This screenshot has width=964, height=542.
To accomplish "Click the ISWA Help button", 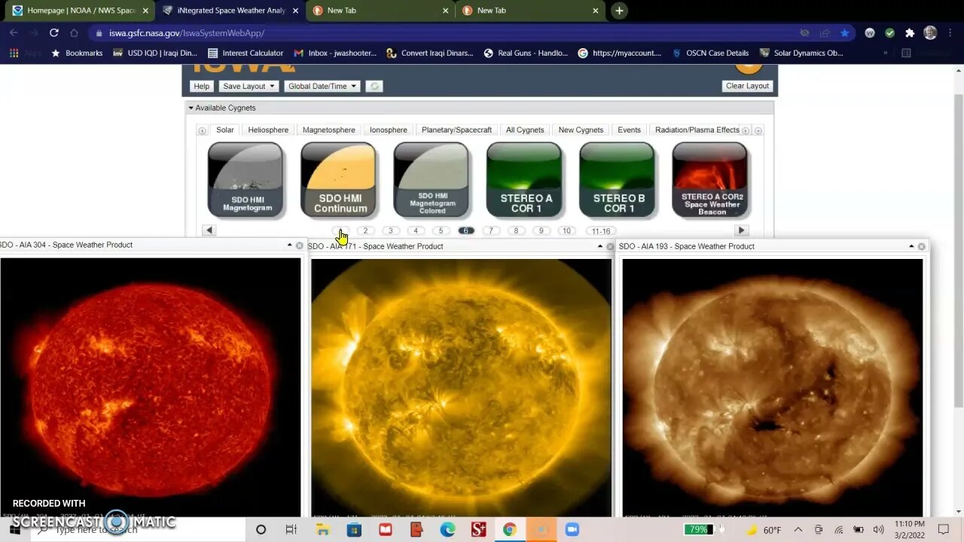I will coord(201,86).
